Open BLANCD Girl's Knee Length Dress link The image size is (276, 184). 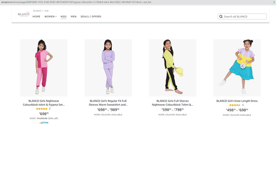[x=237, y=101]
